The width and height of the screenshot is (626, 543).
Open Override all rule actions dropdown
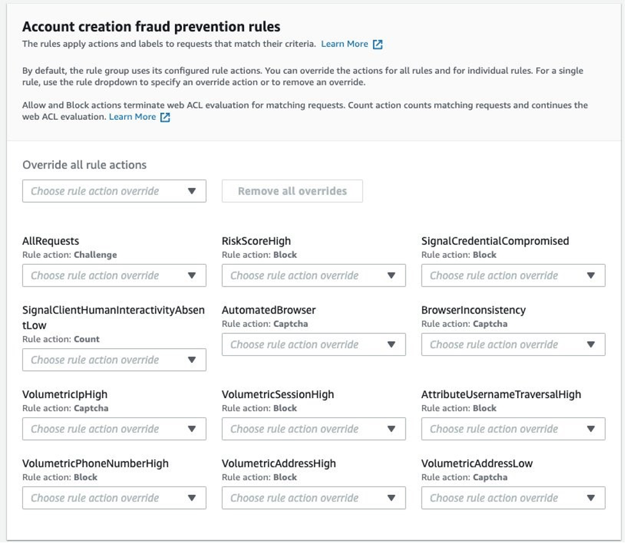click(114, 191)
